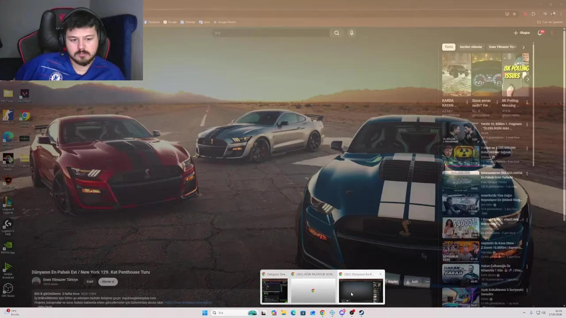The image size is (566, 318).
Task: Open volume control in system tray
Action: tap(543, 313)
